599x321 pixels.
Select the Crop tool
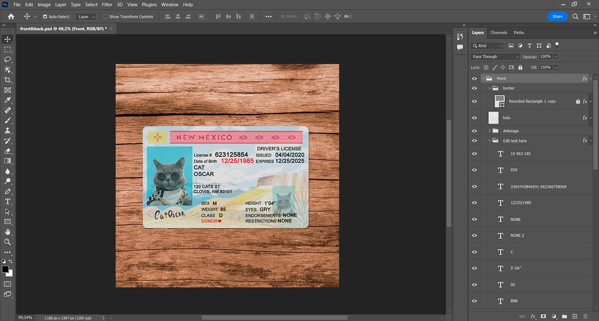(x=8, y=80)
